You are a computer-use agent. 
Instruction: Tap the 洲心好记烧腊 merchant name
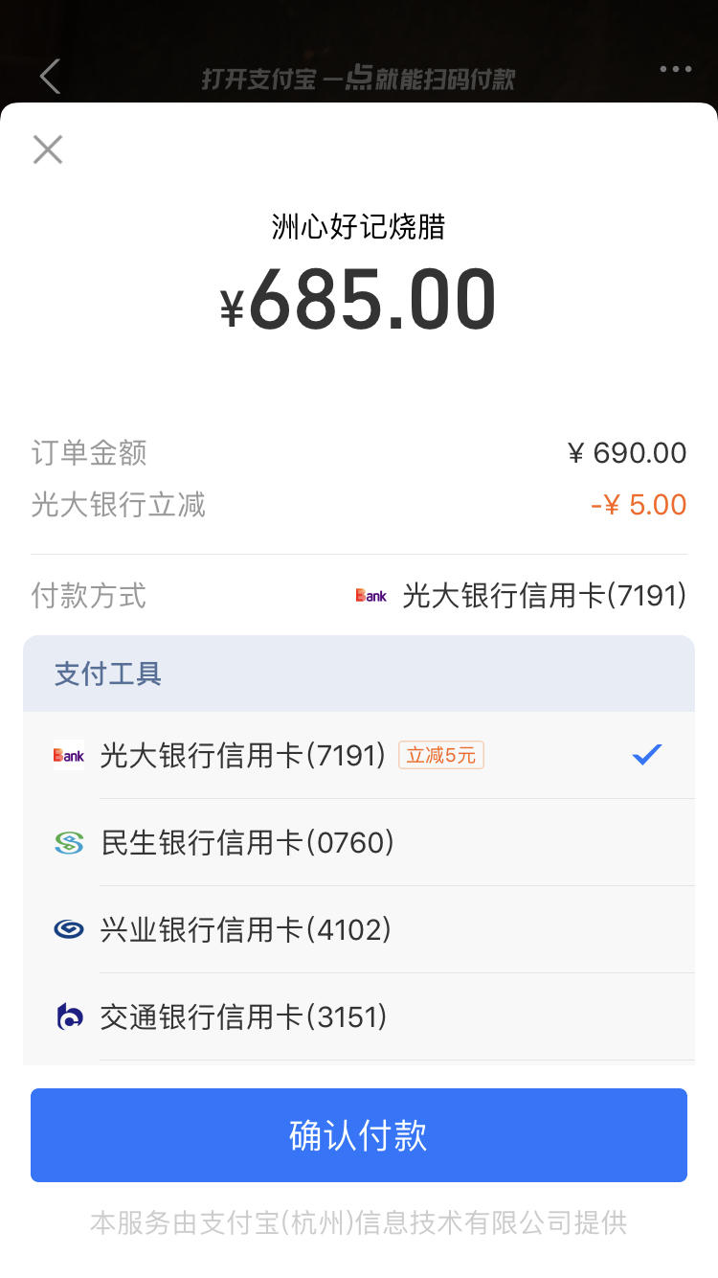[x=359, y=227]
